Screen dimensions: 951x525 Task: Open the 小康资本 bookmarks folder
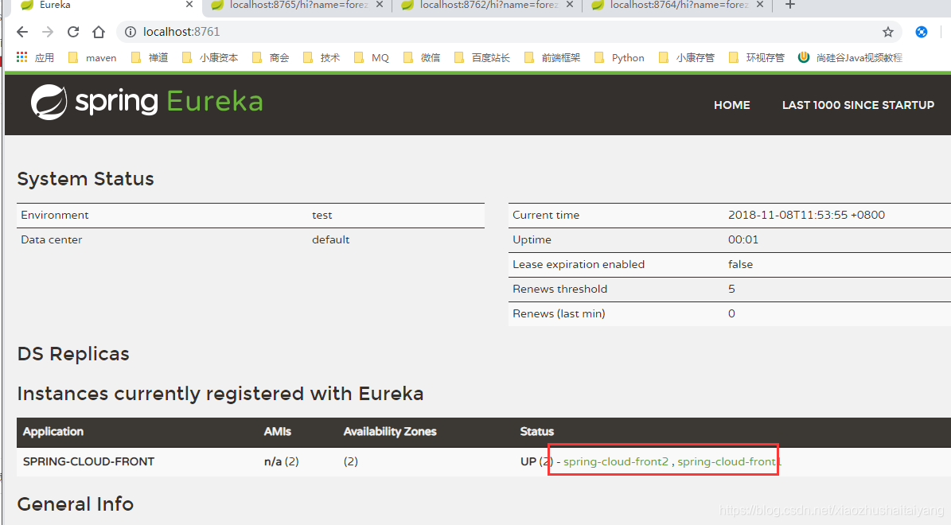point(210,57)
